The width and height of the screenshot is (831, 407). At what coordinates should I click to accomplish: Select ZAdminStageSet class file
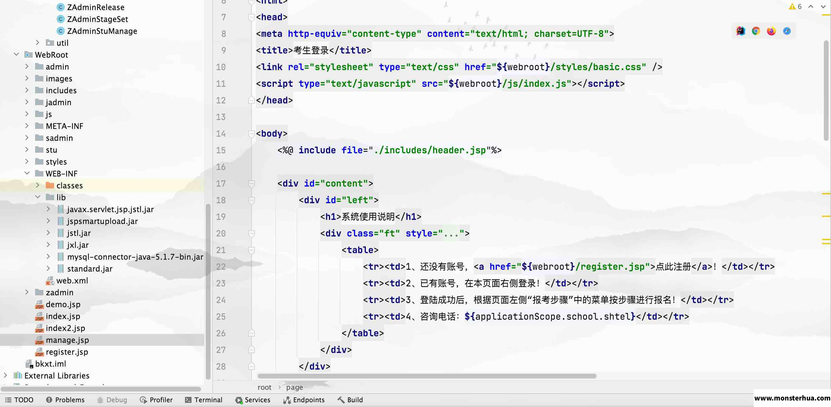(98, 19)
